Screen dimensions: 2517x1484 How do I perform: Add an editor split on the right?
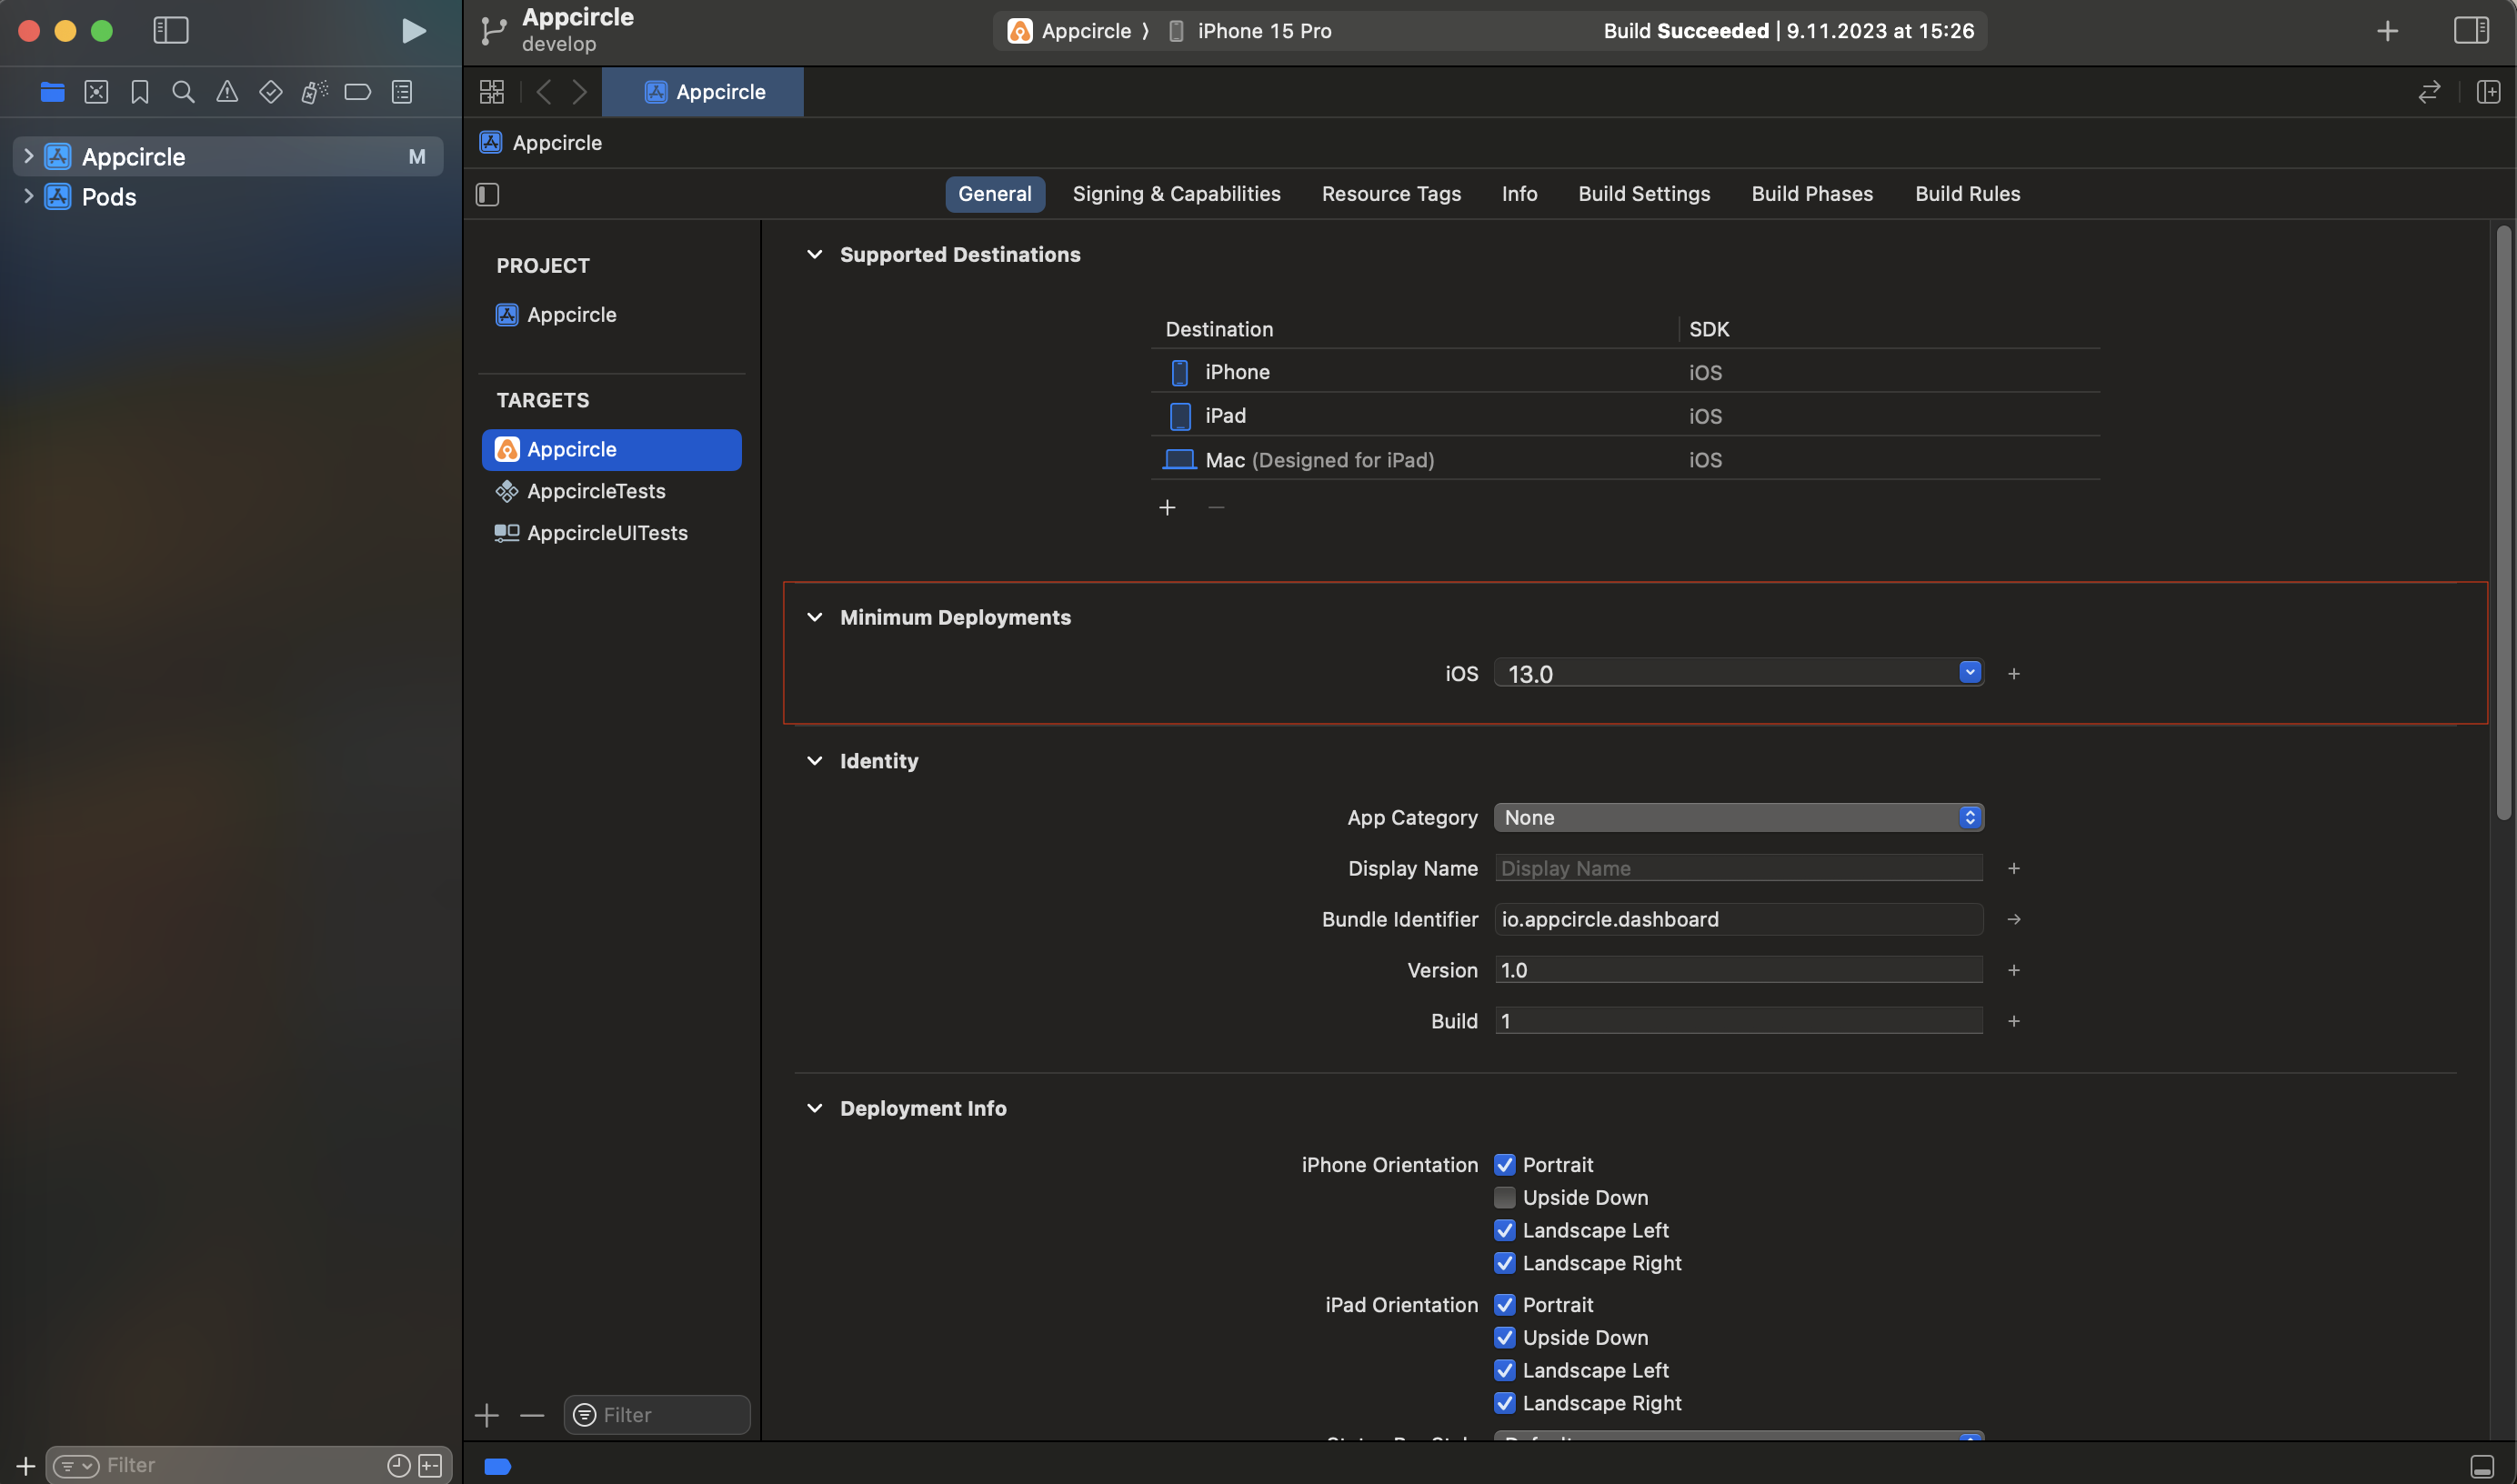(2489, 92)
